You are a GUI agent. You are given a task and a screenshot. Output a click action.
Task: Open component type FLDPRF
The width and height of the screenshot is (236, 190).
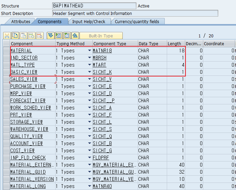point(101,158)
